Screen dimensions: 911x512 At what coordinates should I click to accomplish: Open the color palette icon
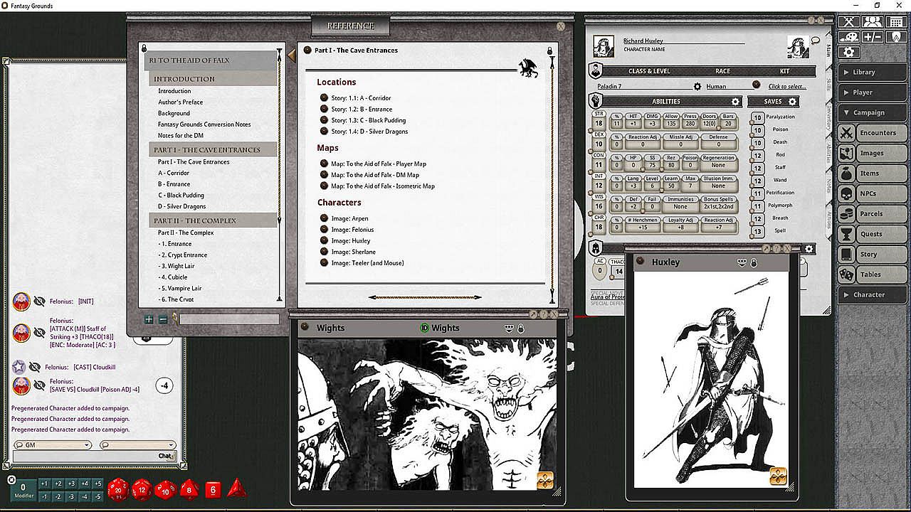pos(848,37)
